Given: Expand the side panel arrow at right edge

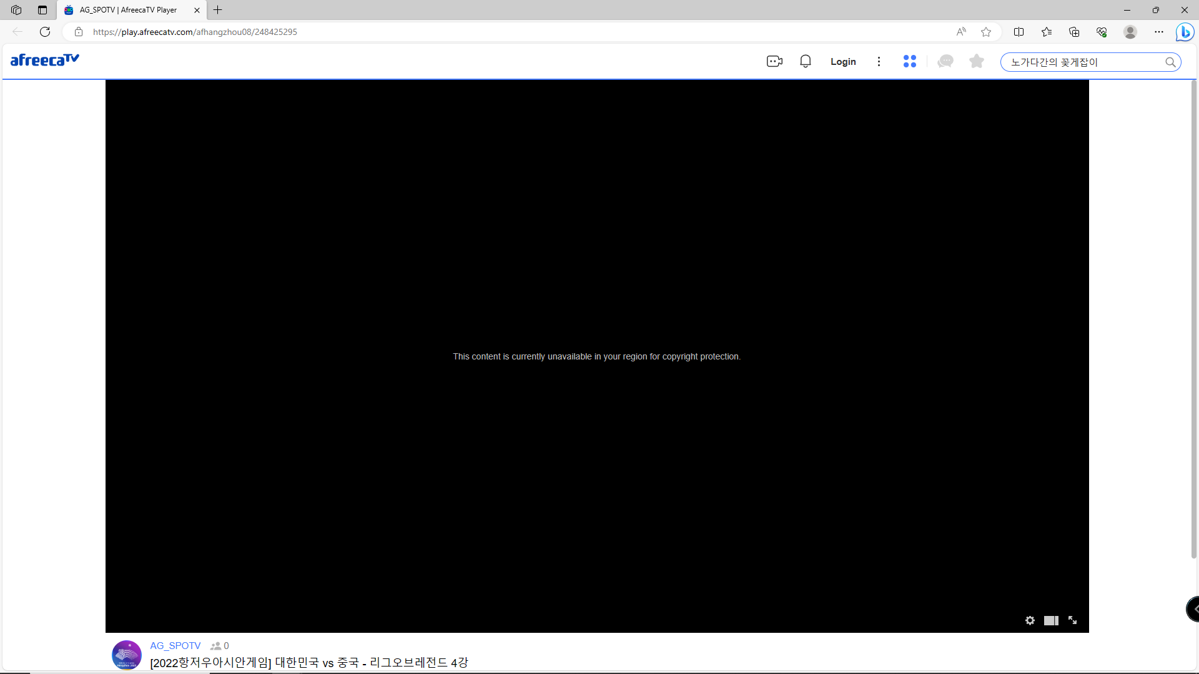Looking at the screenshot, I should coord(1193,609).
